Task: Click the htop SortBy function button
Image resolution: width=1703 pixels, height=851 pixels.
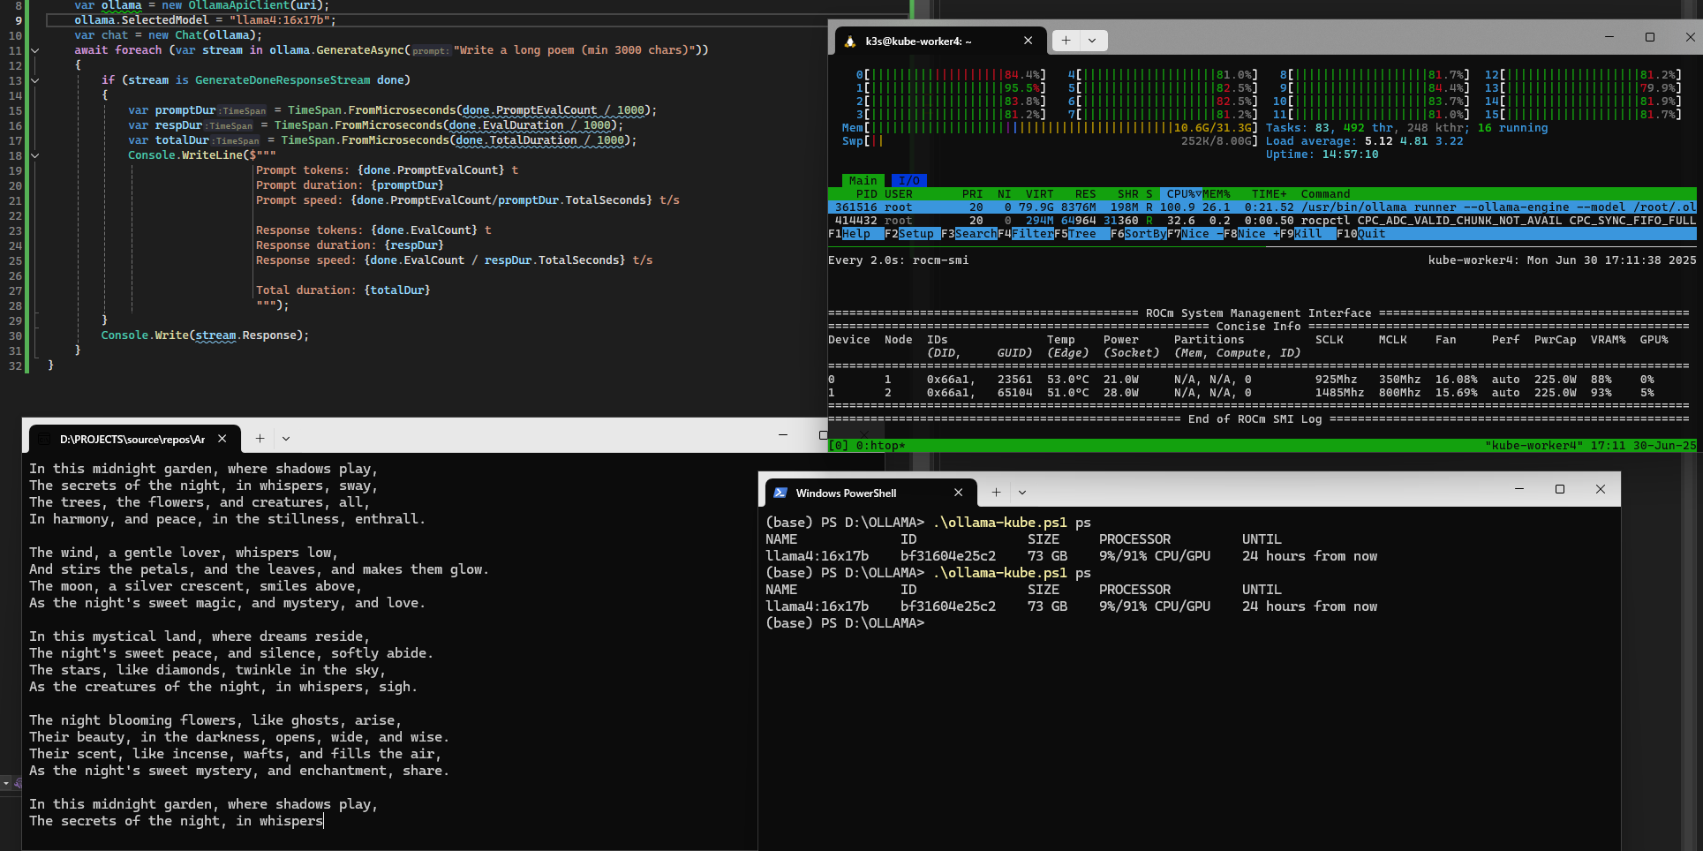Action: pos(1144,234)
